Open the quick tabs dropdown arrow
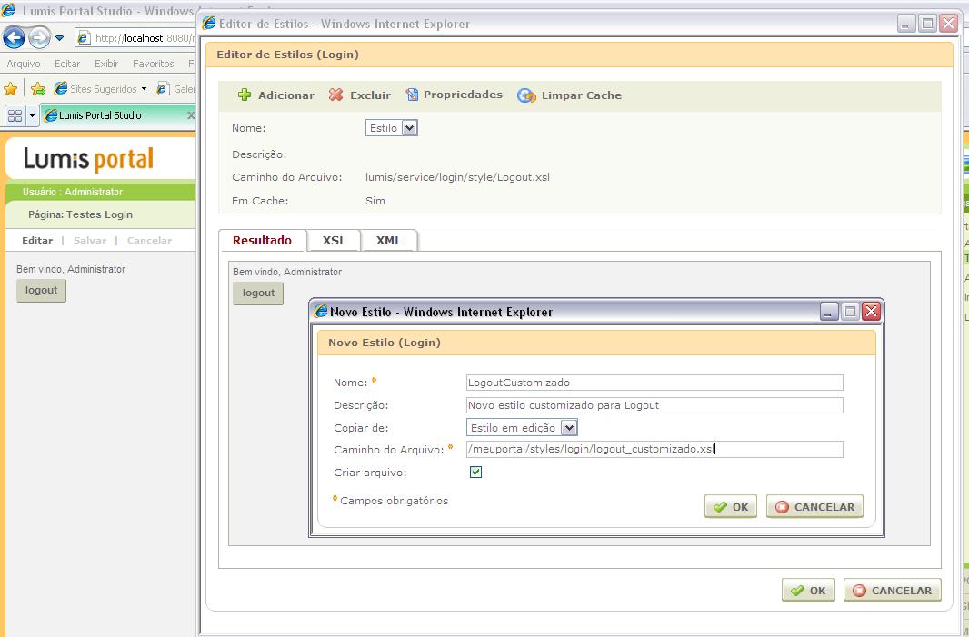This screenshot has height=637, width=969. click(x=32, y=115)
